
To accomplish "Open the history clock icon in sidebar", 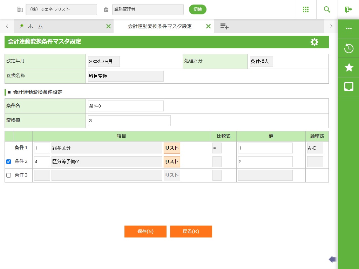I will [x=349, y=48].
